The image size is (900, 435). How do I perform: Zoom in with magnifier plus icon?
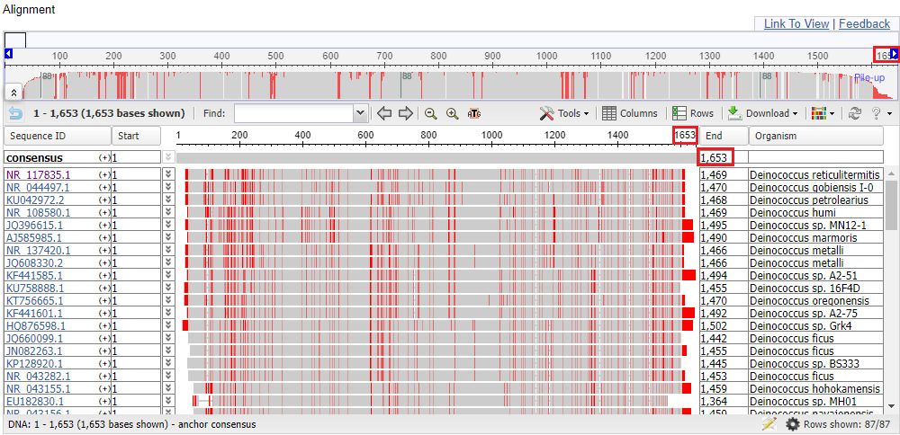(453, 113)
